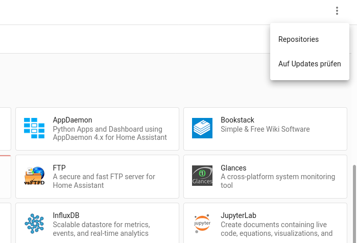
Task: Open the InfluxDB add-on title
Action: (x=66, y=215)
